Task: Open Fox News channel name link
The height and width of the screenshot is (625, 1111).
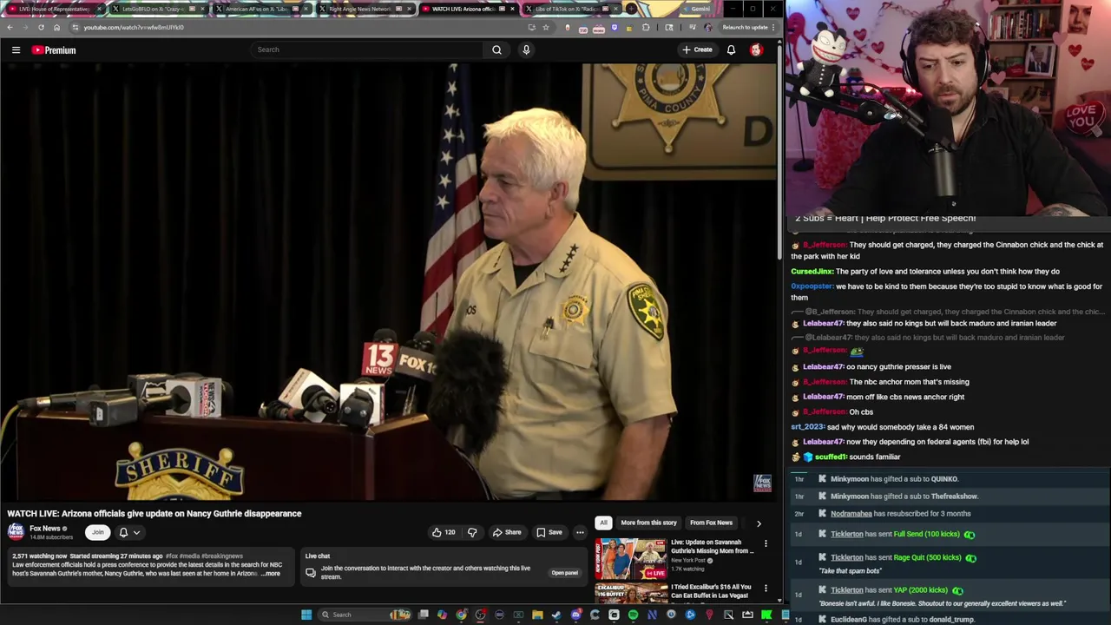Action: tap(45, 529)
